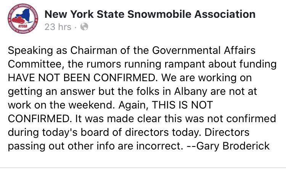Click the word "Snowmobile" in the page title
Viewport: 286px width, 173px height.
click(x=159, y=14)
